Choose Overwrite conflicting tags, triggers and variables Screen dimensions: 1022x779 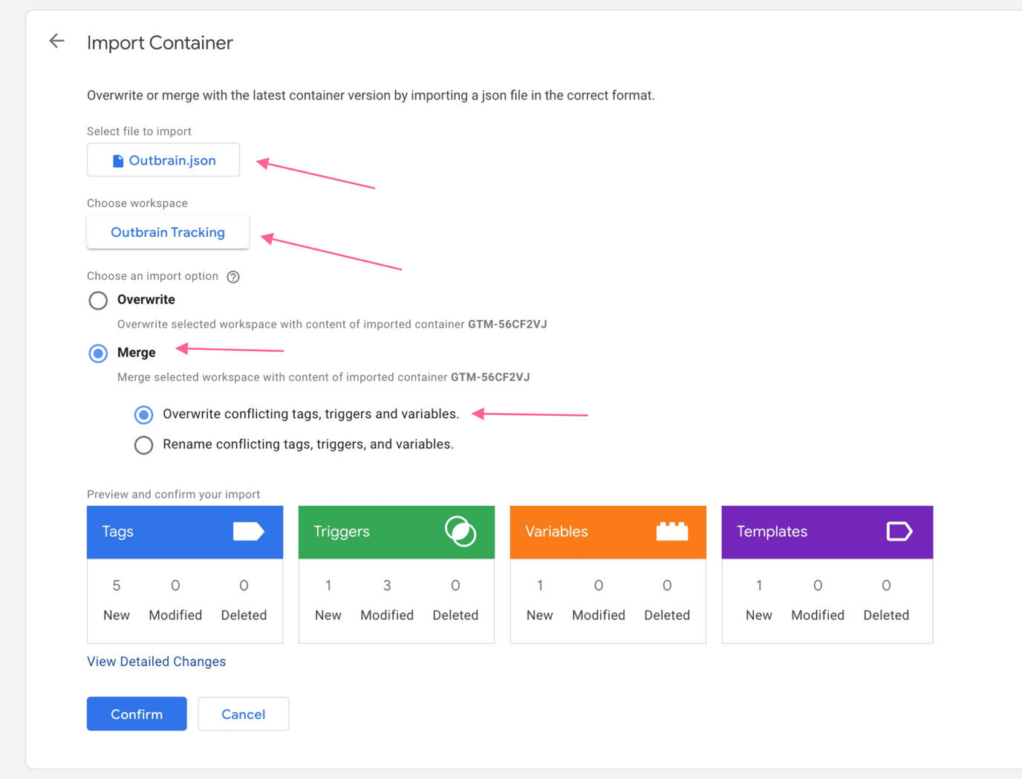click(x=143, y=414)
